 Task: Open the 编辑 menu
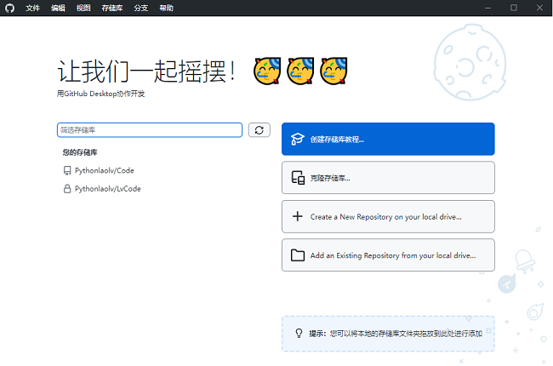coord(58,8)
